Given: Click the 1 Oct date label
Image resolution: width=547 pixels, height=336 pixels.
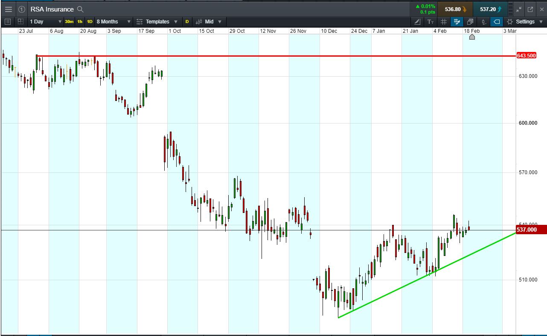Looking at the screenshot, I should [x=175, y=31].
